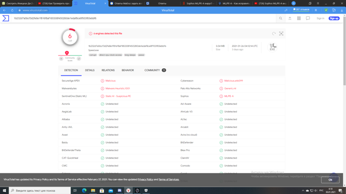This screenshot has height=194, width=346.
Task: Click the 6/69 detection score gauge
Action: point(70,37)
